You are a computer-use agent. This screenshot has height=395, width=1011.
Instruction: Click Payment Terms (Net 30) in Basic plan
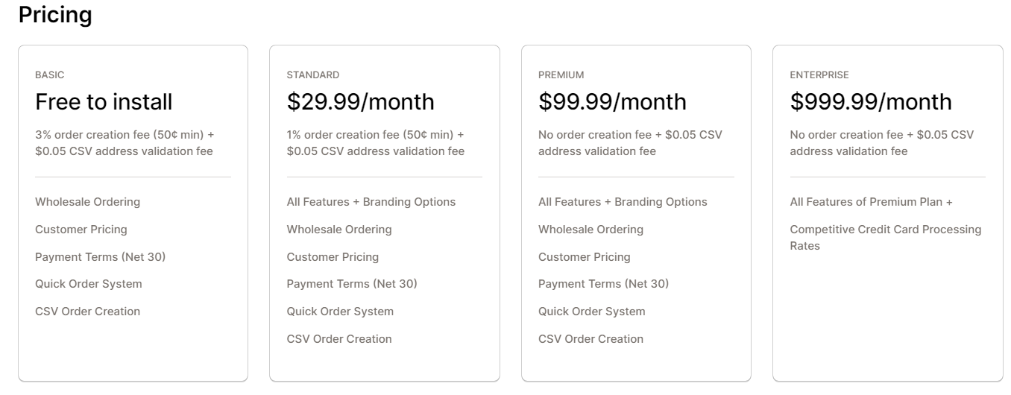tap(101, 257)
